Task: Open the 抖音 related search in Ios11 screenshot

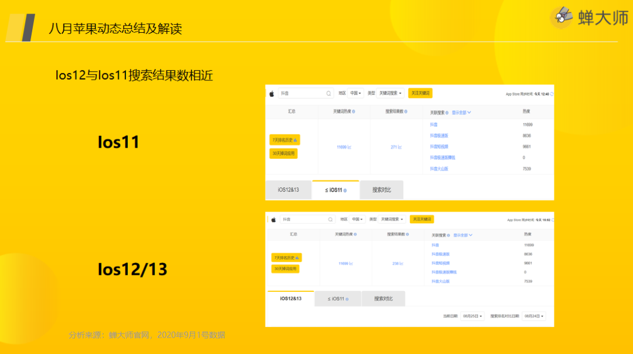Action: (x=434, y=125)
